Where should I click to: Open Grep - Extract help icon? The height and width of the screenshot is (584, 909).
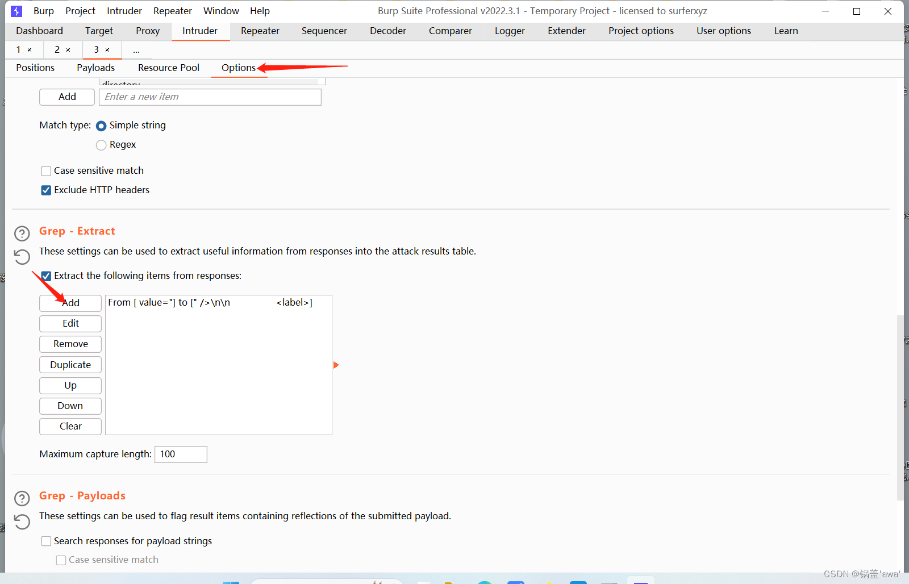(x=22, y=233)
